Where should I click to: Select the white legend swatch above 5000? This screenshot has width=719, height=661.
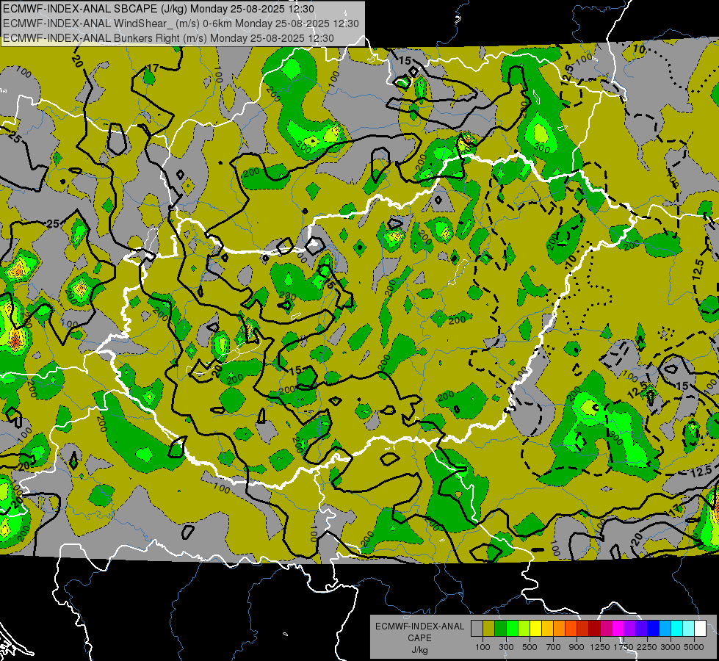click(x=701, y=629)
